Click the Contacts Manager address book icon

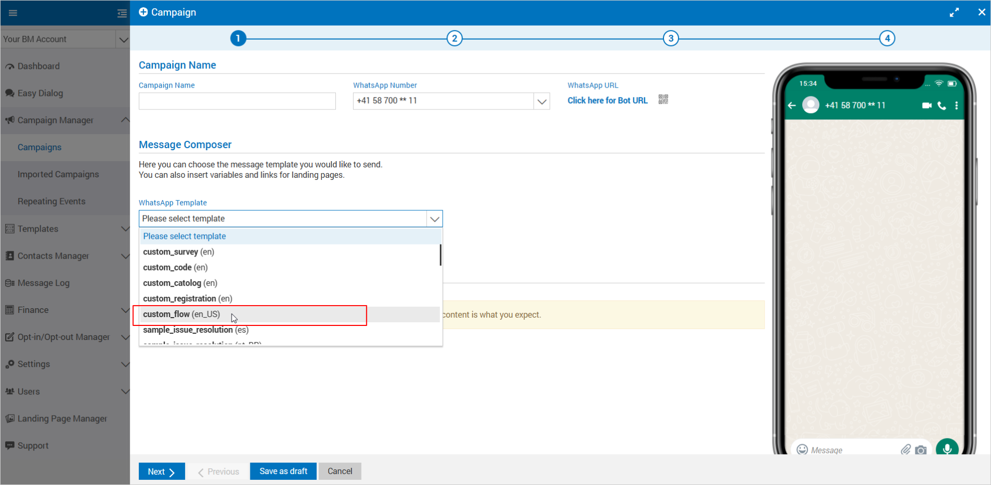(10, 256)
